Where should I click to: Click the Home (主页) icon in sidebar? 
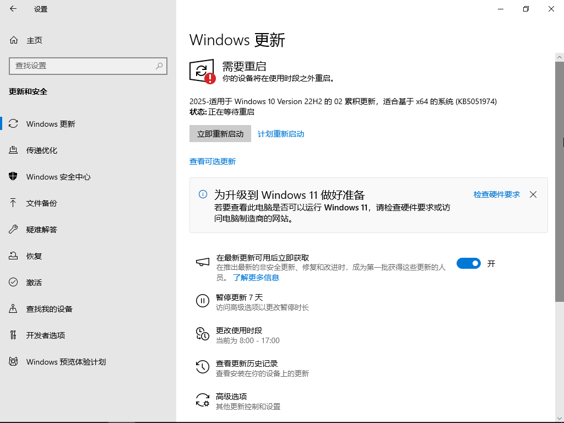(x=14, y=40)
